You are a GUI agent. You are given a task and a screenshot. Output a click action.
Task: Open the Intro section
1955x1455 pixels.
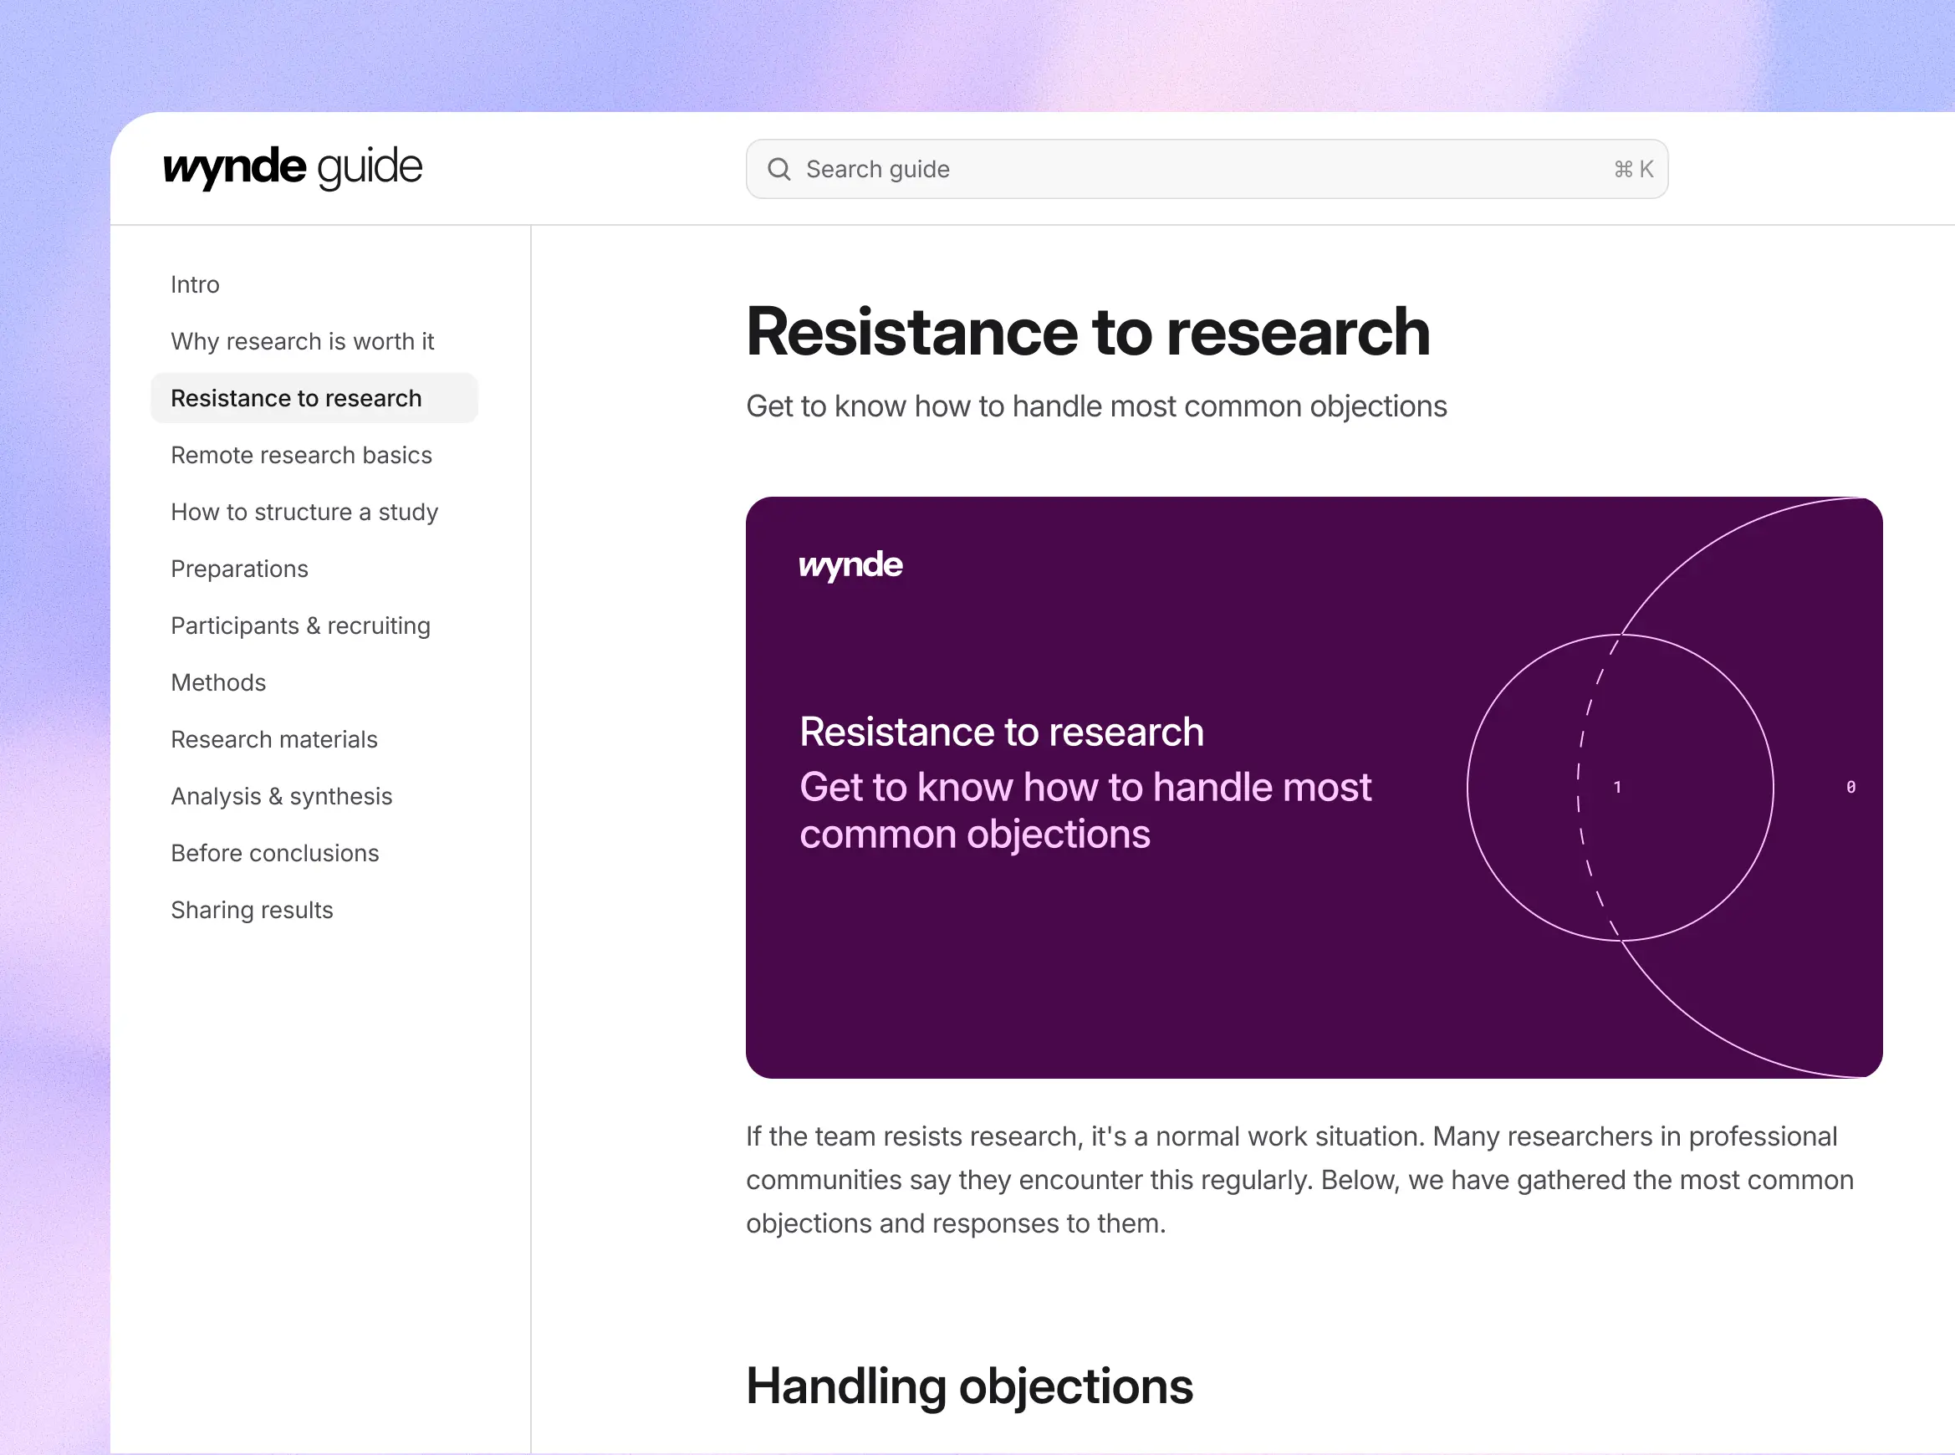point(196,283)
